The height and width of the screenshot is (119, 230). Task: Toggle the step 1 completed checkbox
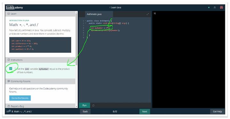pyautogui.click(x=11, y=69)
